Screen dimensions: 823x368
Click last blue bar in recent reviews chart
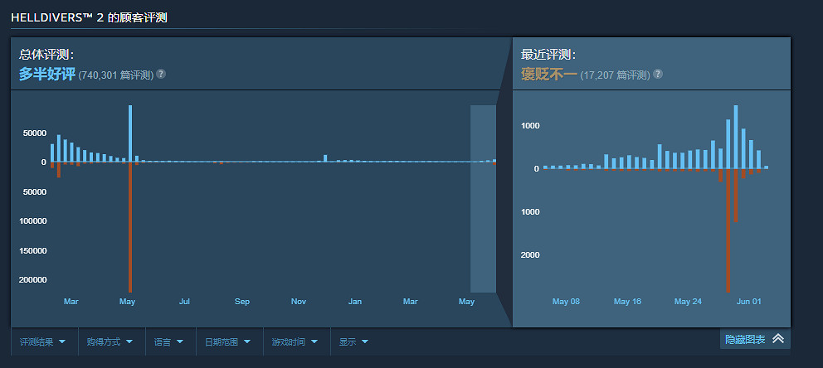(766, 167)
